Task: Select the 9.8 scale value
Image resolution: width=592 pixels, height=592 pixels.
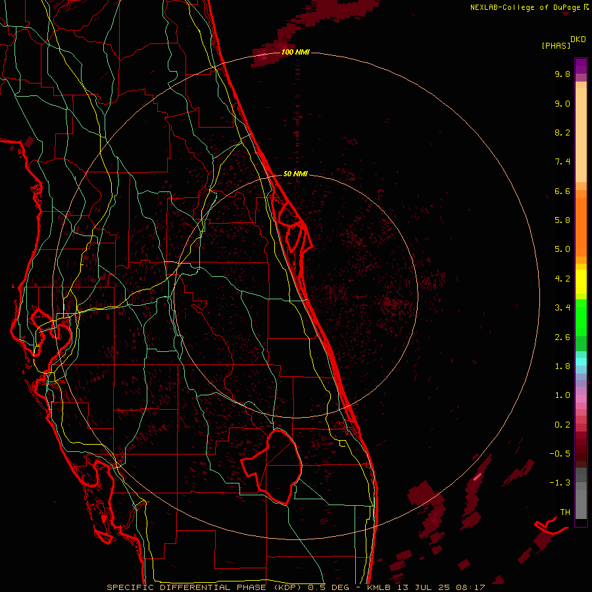Action: (562, 74)
